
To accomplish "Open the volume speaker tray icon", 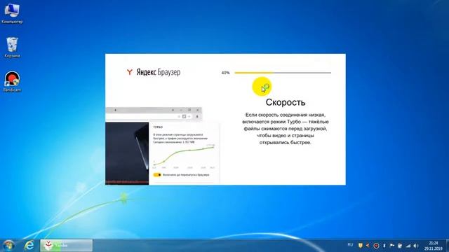I will coord(416,246).
